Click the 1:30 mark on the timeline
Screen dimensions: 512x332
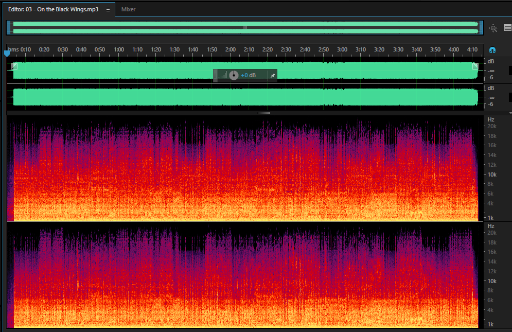click(174, 49)
